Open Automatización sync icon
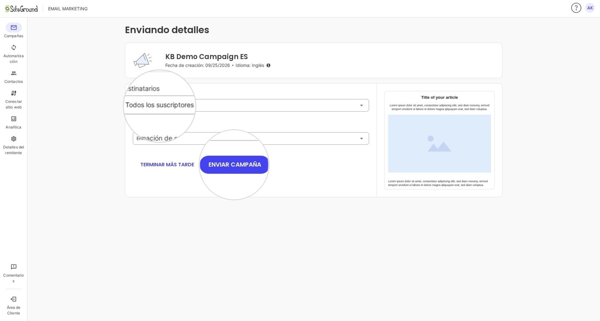 coord(13,47)
